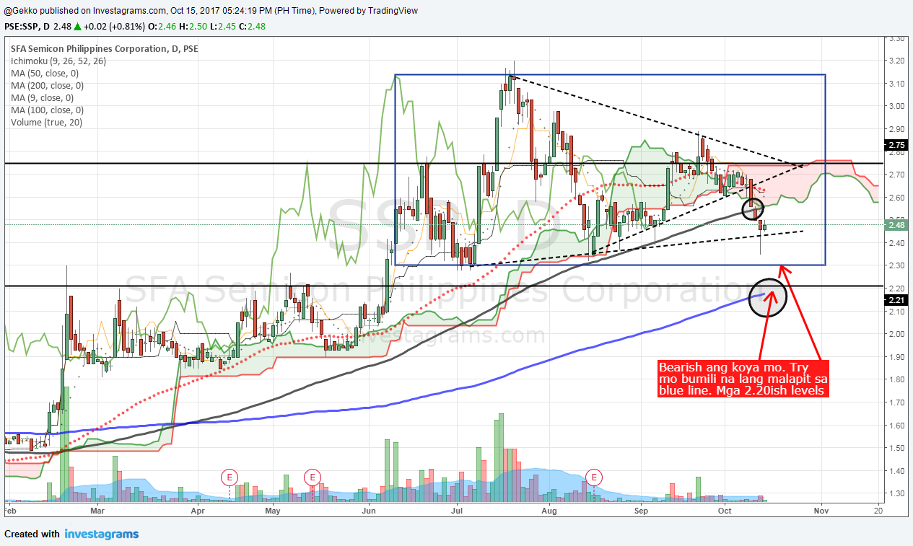The height and width of the screenshot is (546, 913).
Task: Click the circle annotation on the recent candles
Action: pos(753,209)
